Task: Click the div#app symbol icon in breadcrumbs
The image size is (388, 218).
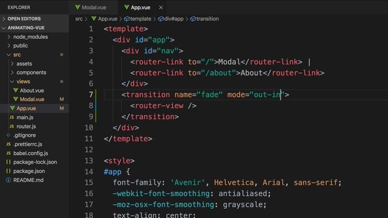Action: [x=161, y=19]
